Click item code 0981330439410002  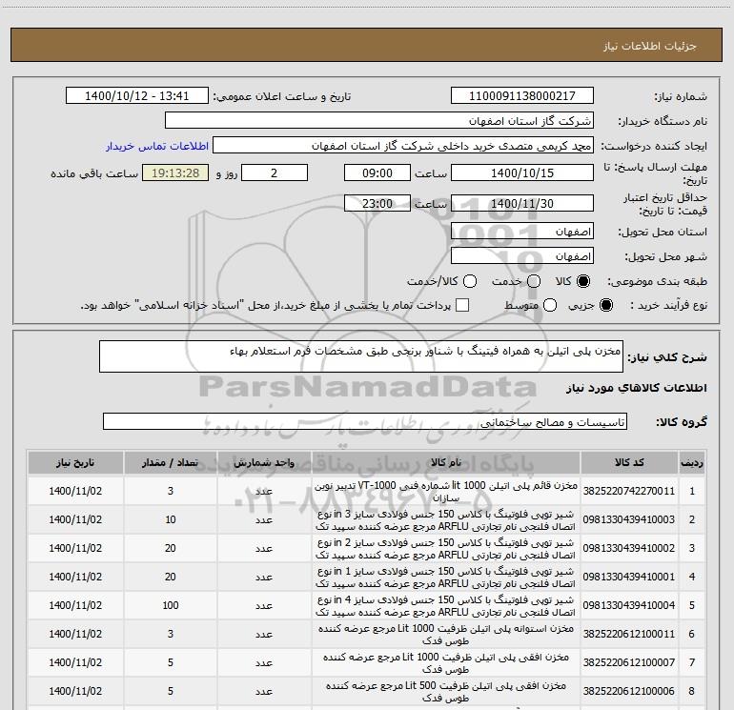click(x=629, y=548)
